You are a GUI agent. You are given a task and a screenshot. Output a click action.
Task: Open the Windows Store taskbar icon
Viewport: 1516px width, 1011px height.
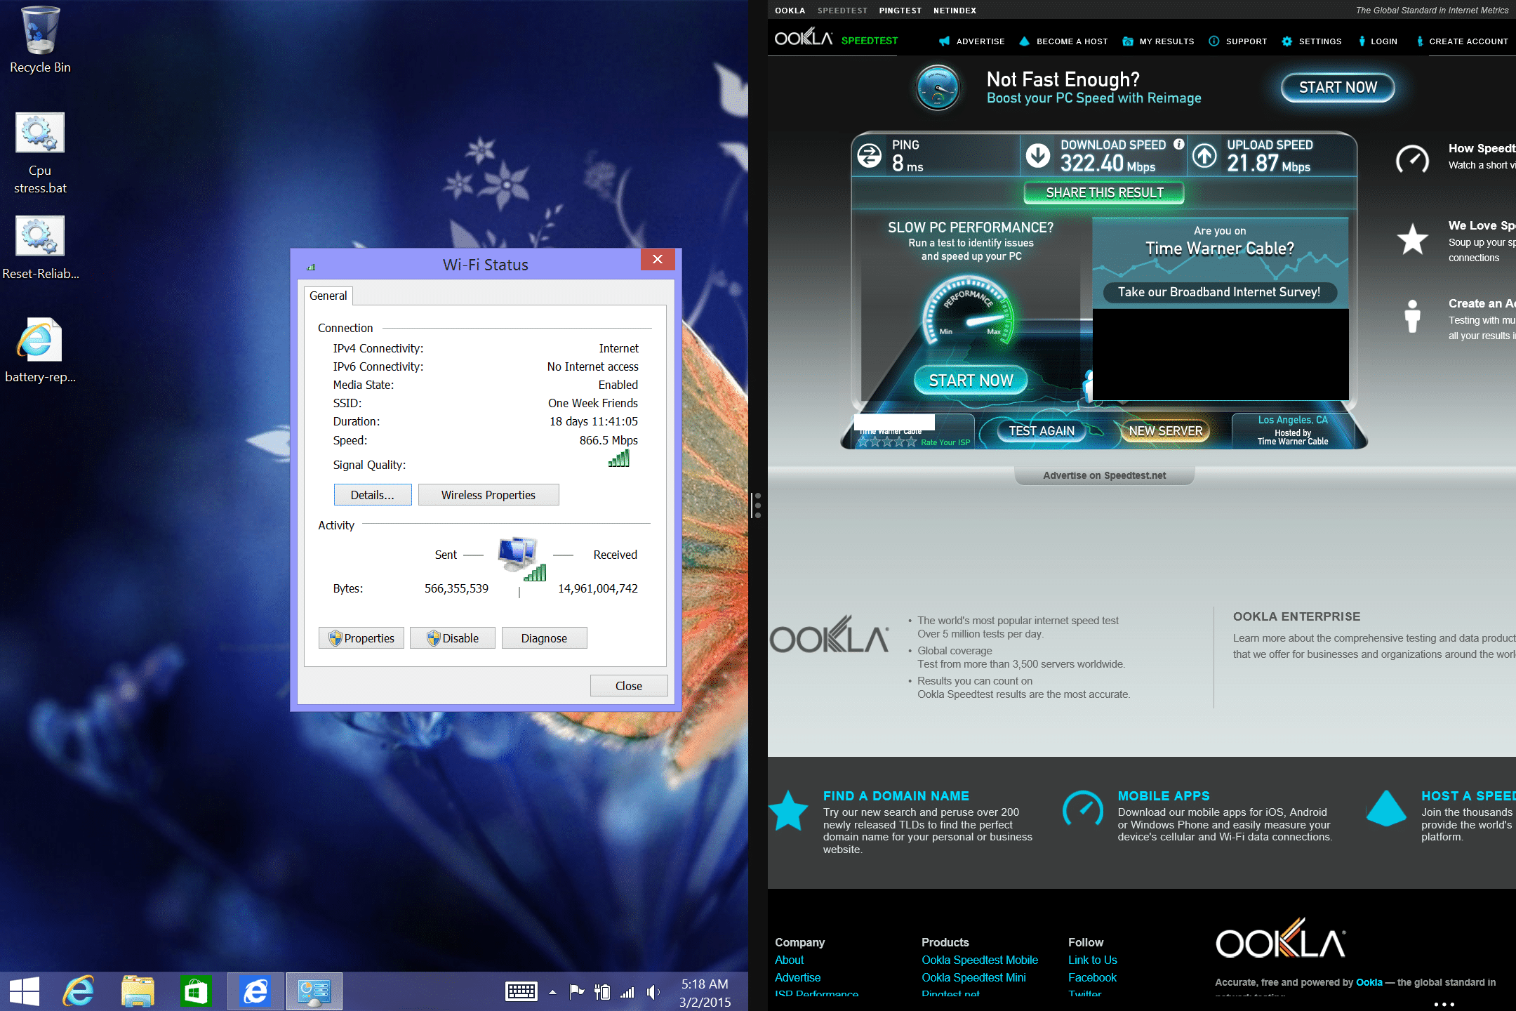195,991
